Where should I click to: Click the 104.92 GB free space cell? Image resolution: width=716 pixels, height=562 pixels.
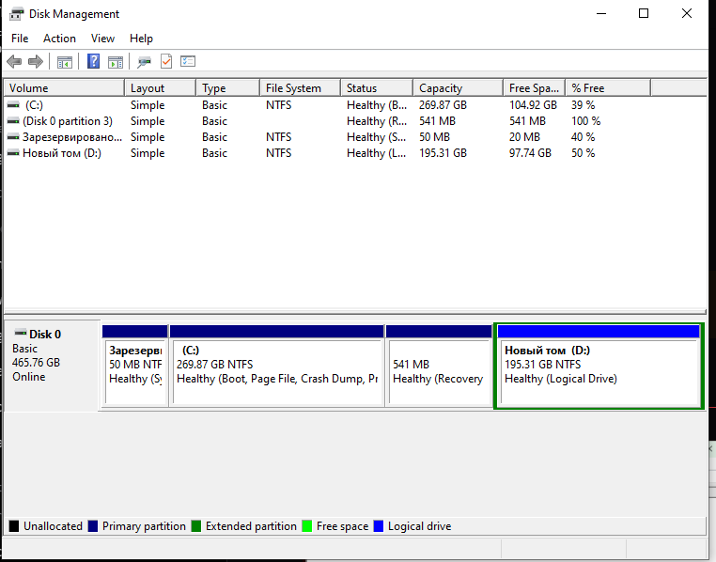coord(533,105)
